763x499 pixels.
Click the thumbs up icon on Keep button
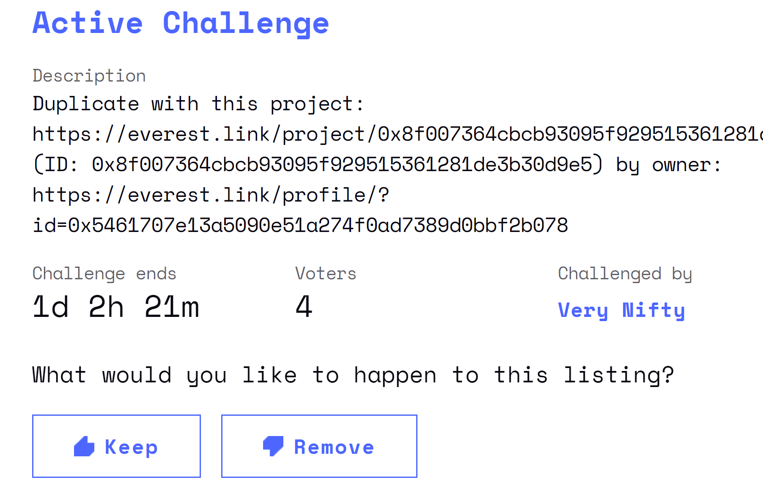pos(83,445)
